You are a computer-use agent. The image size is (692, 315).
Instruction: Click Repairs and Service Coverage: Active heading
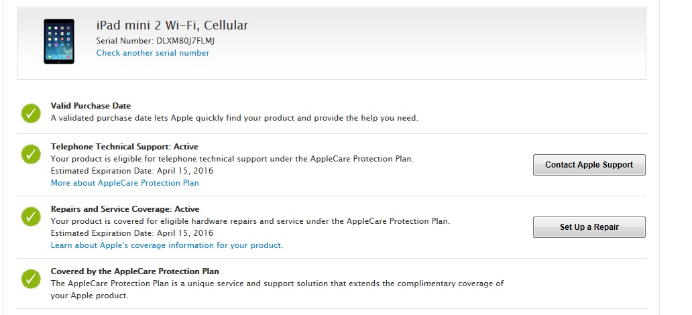pyautogui.click(x=125, y=209)
